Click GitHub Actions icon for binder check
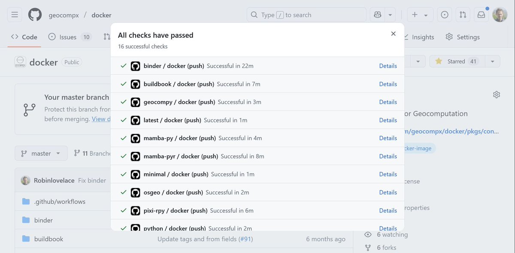Screen dimensions: 515x253 pyautogui.click(x=136, y=66)
